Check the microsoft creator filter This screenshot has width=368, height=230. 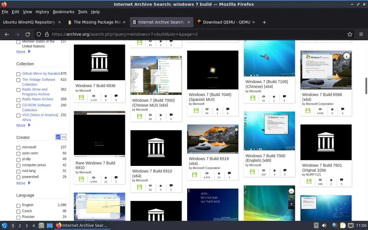pyautogui.click(x=18, y=148)
